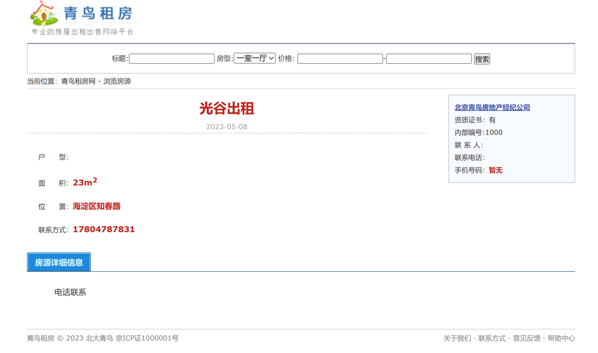Click the breadcrumb 当前位置：青鸟租房网 - 浏览房源
Viewport: 598px width, 353px height.
click(79, 82)
